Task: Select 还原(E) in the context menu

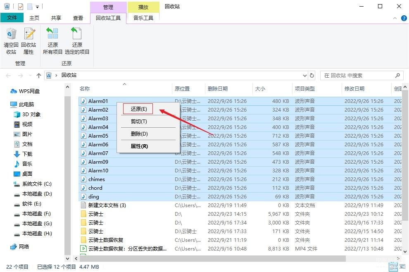Action: pos(138,109)
